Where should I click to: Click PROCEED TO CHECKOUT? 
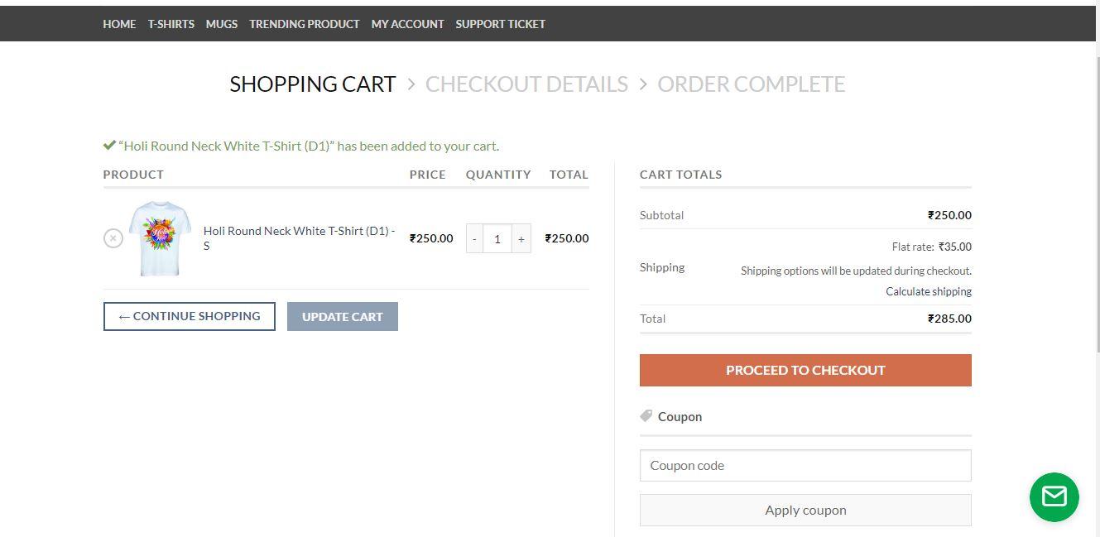tap(805, 370)
